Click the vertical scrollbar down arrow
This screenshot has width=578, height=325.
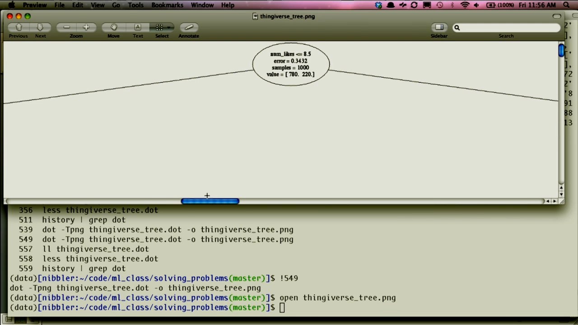click(561, 195)
